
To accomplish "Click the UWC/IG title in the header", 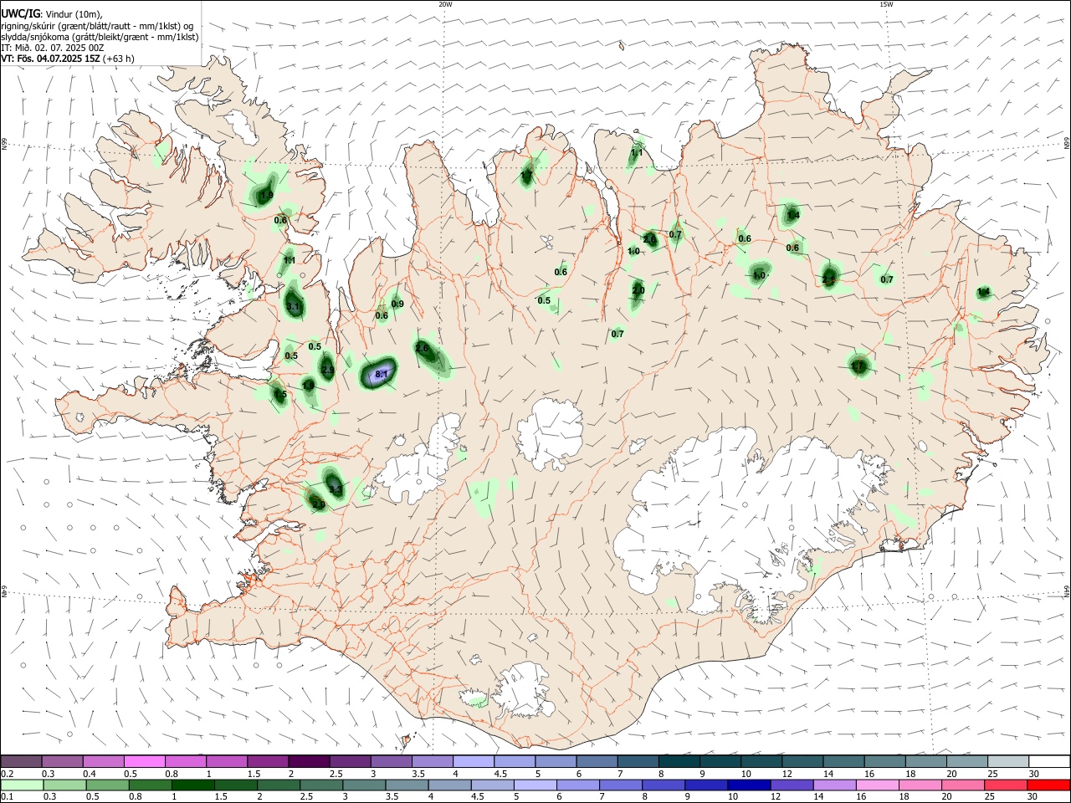I will (x=21, y=13).
